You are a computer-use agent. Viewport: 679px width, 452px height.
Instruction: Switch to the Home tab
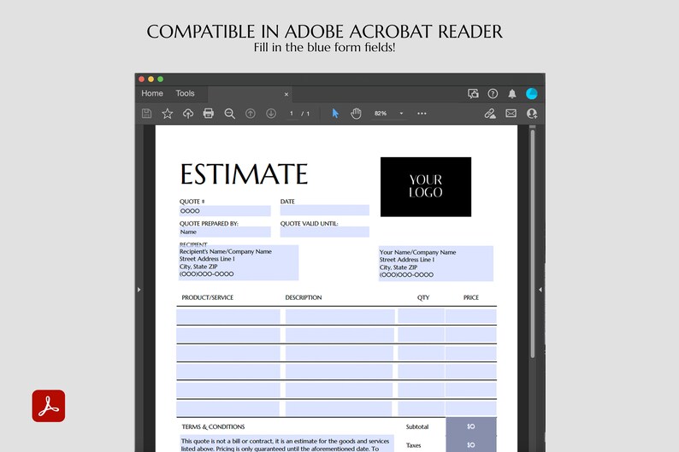(x=152, y=93)
